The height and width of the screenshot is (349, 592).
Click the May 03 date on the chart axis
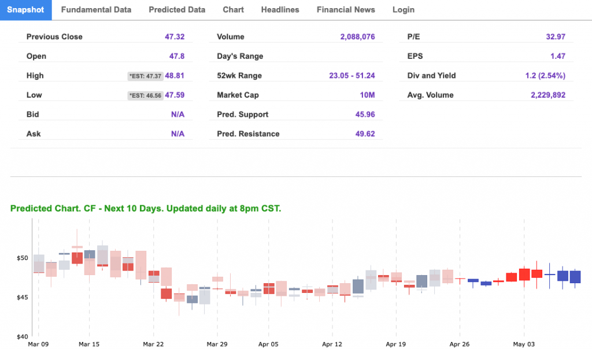click(x=524, y=344)
